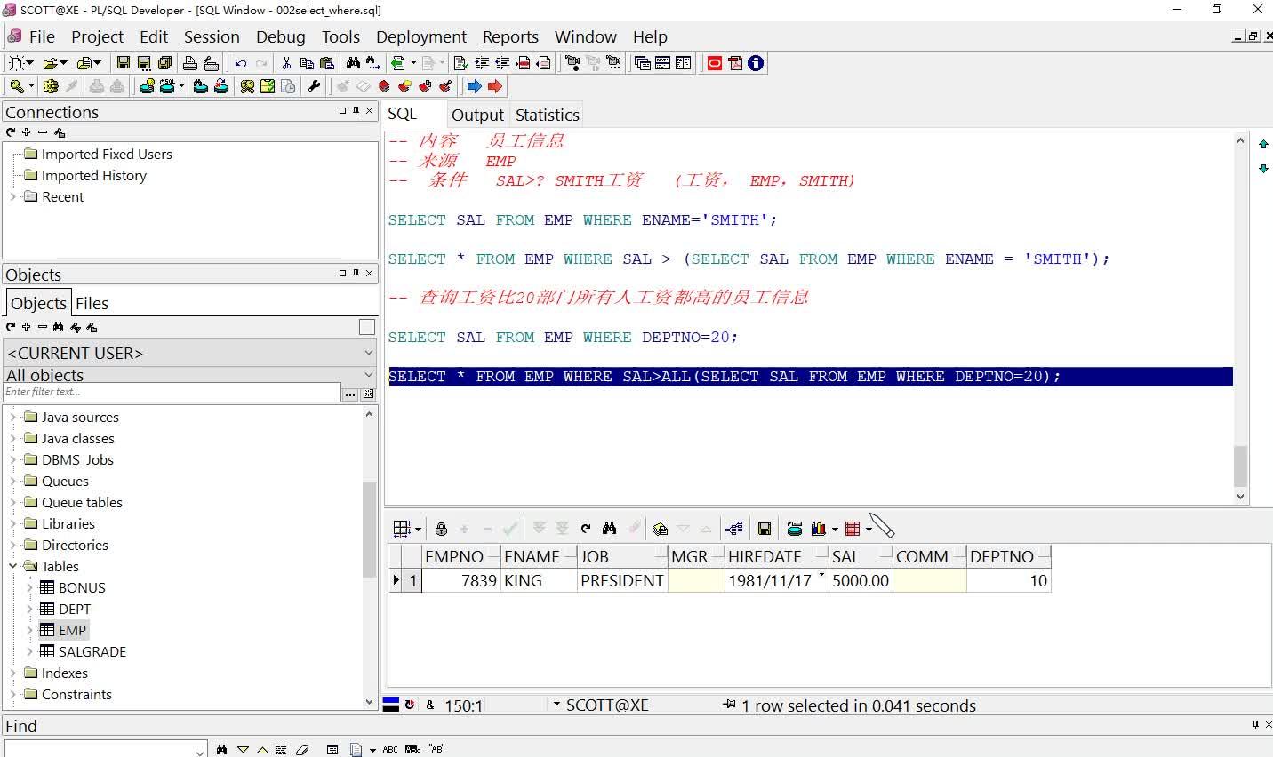Open the All objects filter dropdown
This screenshot has width=1273, height=757.
[368, 375]
